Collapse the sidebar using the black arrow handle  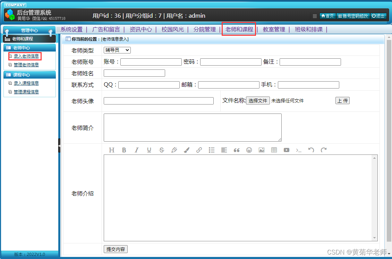[x=59, y=145]
